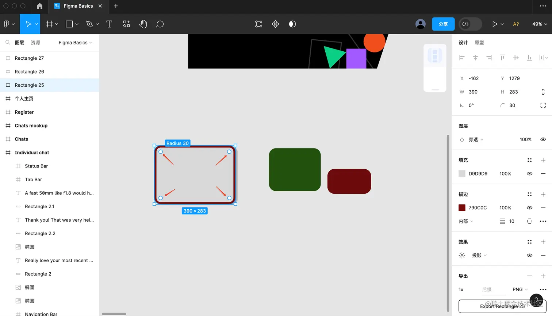This screenshot has height=316, width=552.
Task: Toggle fill D9D9D9 visibility eye
Action: click(529, 174)
